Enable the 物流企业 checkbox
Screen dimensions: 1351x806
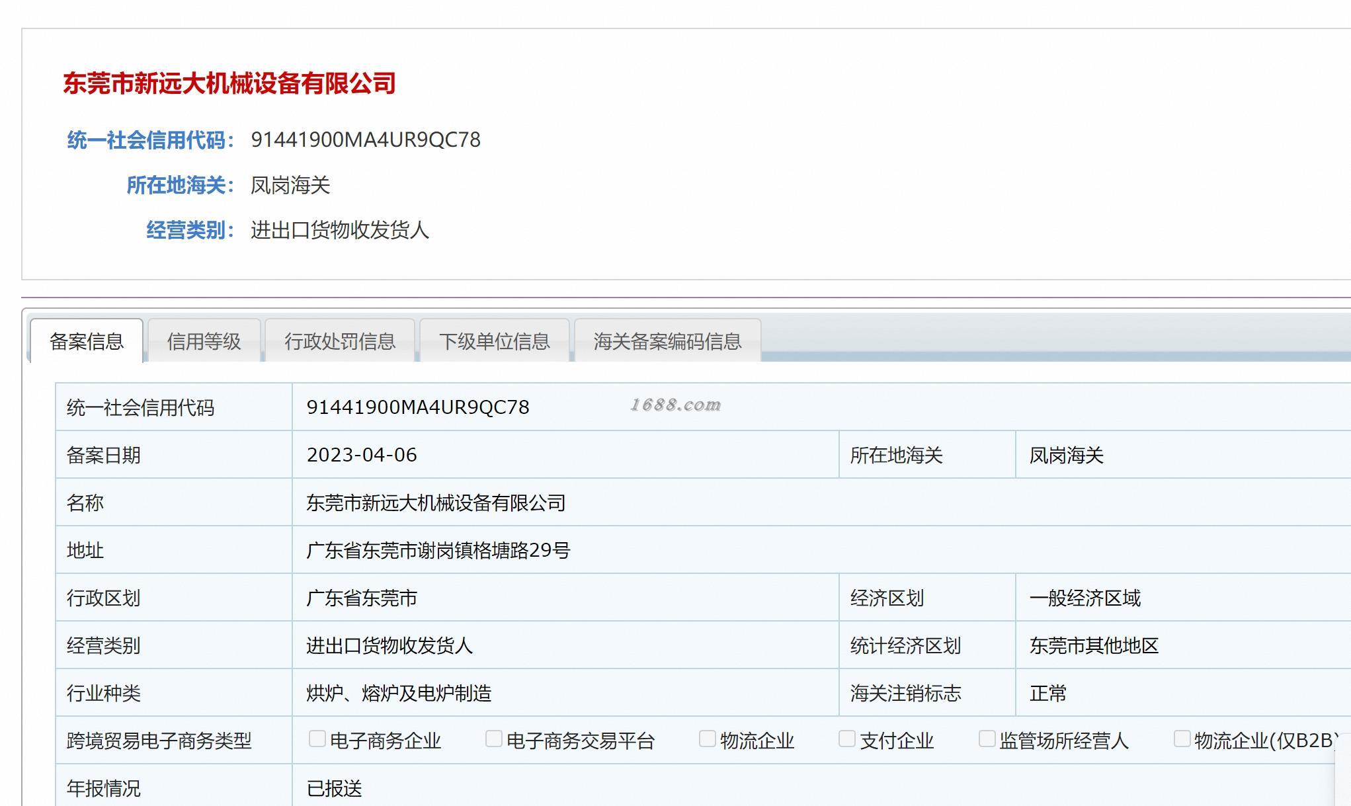tap(708, 739)
